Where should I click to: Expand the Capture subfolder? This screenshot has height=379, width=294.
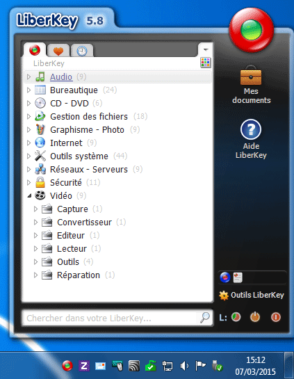tap(35, 209)
